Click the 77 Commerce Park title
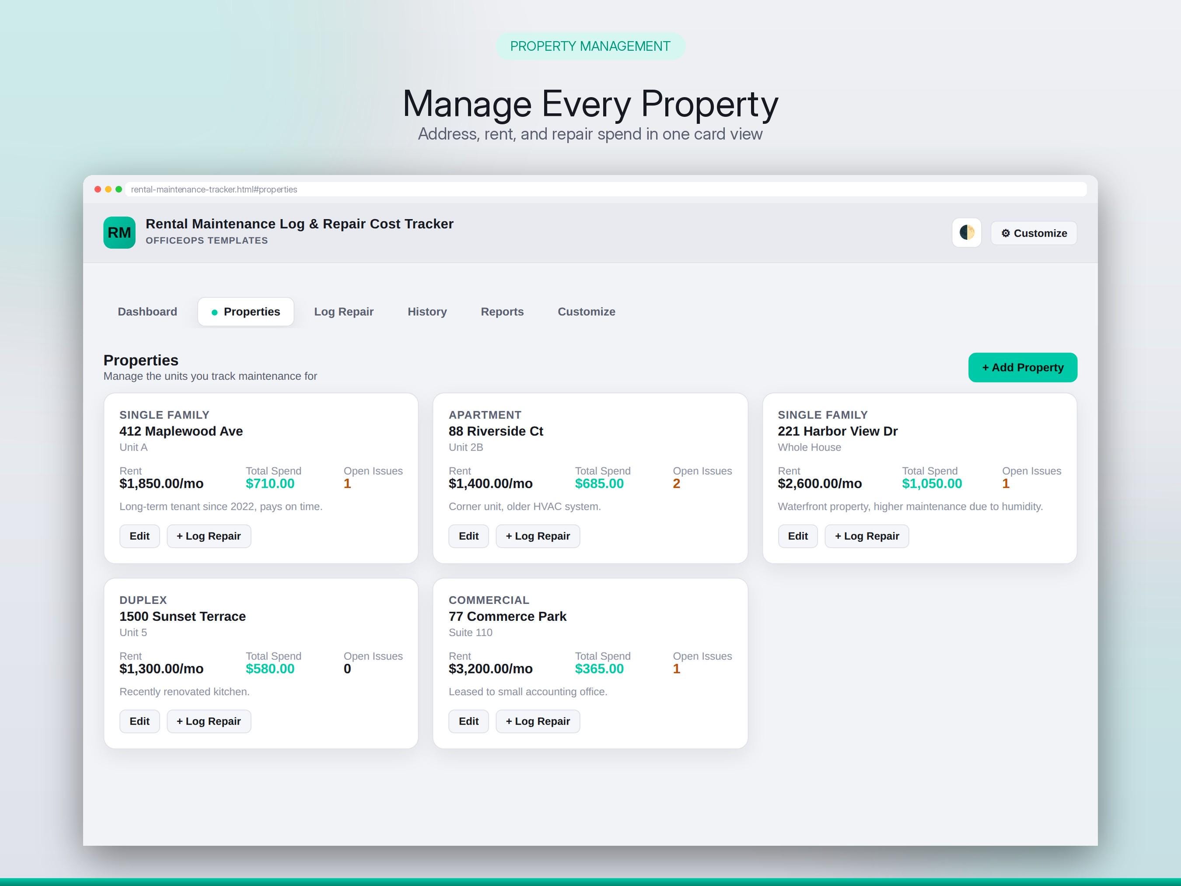Image resolution: width=1181 pixels, height=886 pixels. click(508, 616)
